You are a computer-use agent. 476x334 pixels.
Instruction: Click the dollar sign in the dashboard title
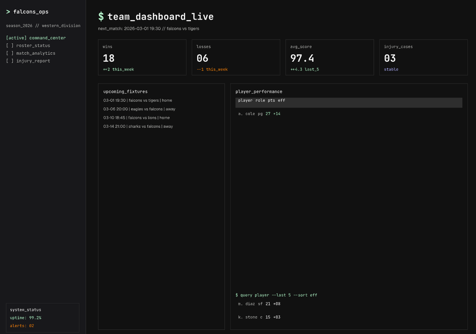(101, 17)
